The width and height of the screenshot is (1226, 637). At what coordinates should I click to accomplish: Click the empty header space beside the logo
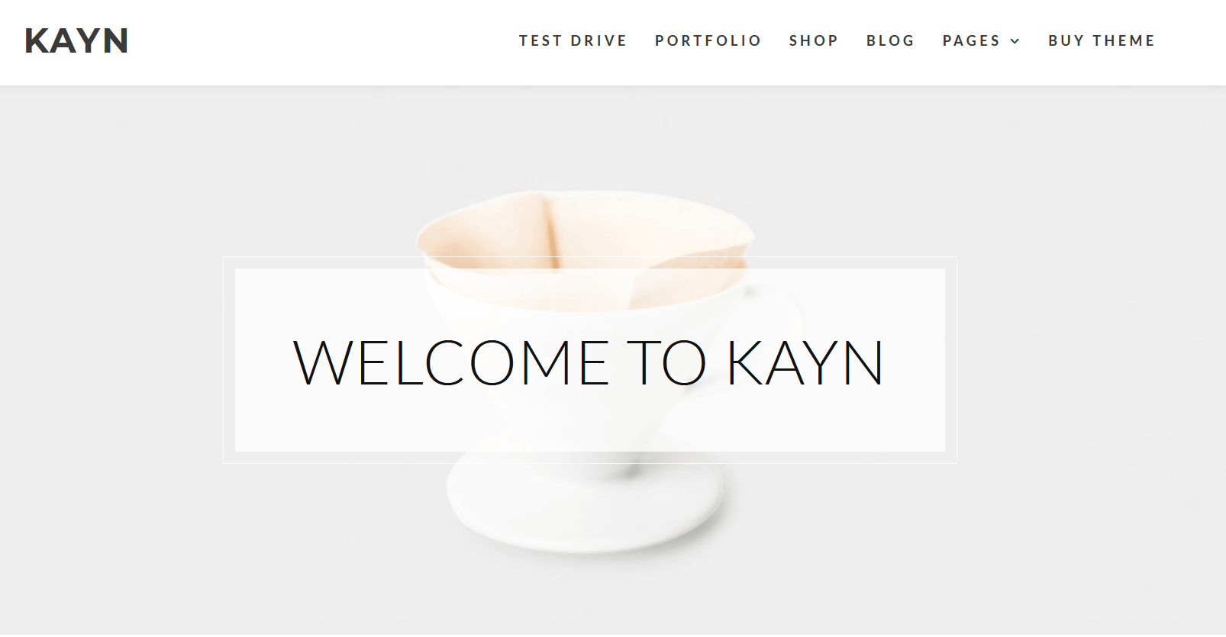(x=321, y=41)
